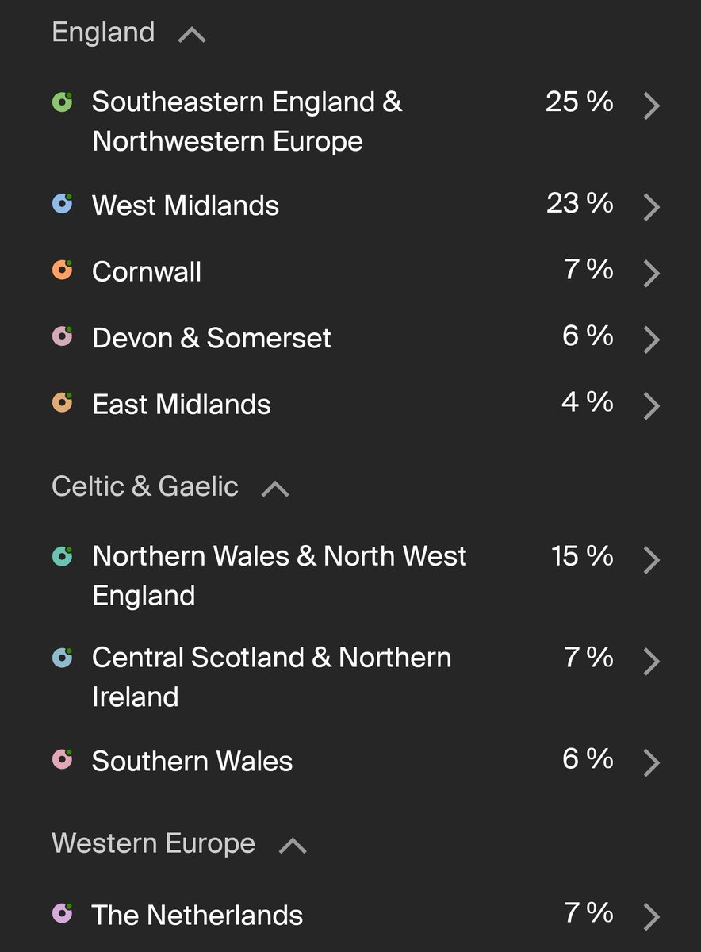Open Southern Wales details chevron

[x=651, y=762]
